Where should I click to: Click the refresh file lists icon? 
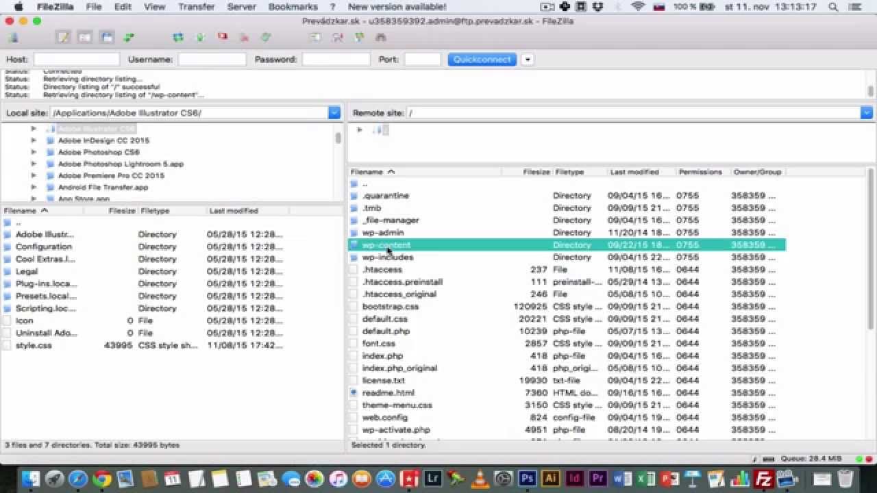[x=178, y=38]
